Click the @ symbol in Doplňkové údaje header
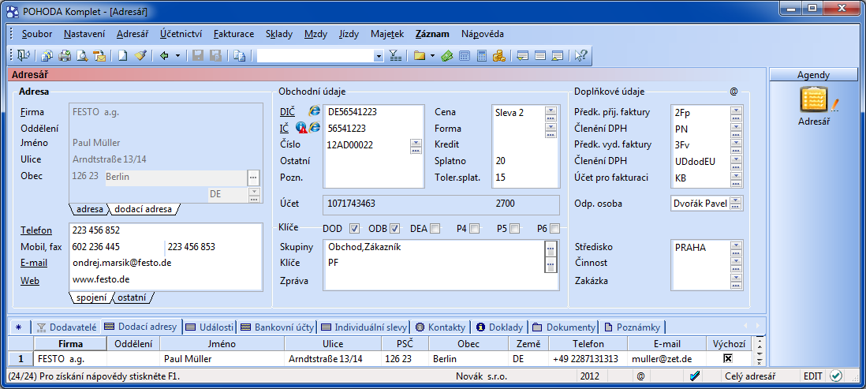This screenshot has height=389, width=866. coord(733,92)
